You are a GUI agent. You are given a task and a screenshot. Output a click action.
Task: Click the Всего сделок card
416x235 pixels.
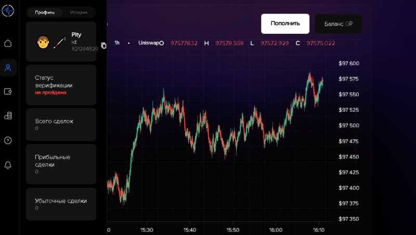pos(61,124)
